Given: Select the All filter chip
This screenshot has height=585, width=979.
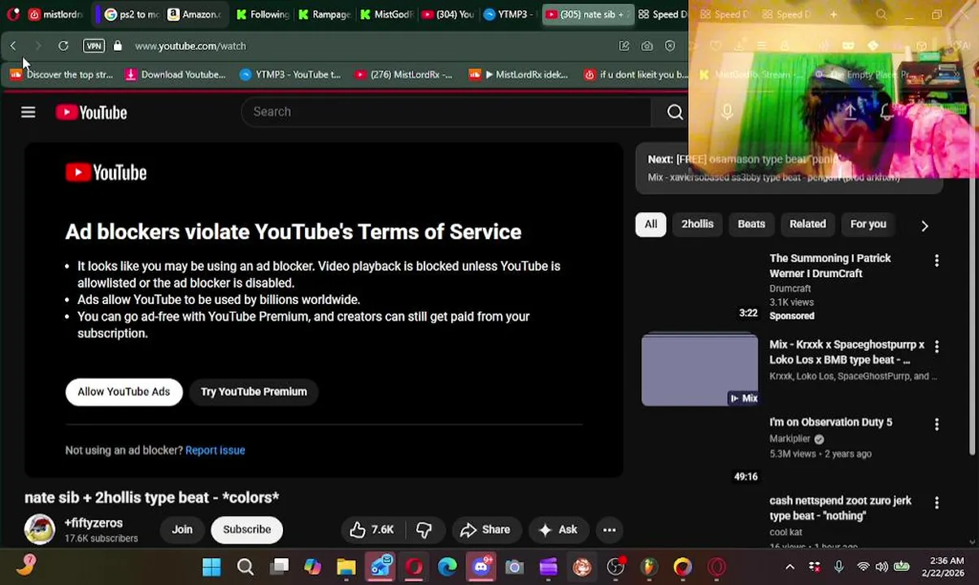Looking at the screenshot, I should [x=651, y=224].
